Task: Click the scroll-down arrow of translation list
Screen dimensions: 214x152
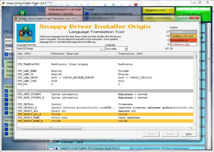Action: (x=195, y=124)
